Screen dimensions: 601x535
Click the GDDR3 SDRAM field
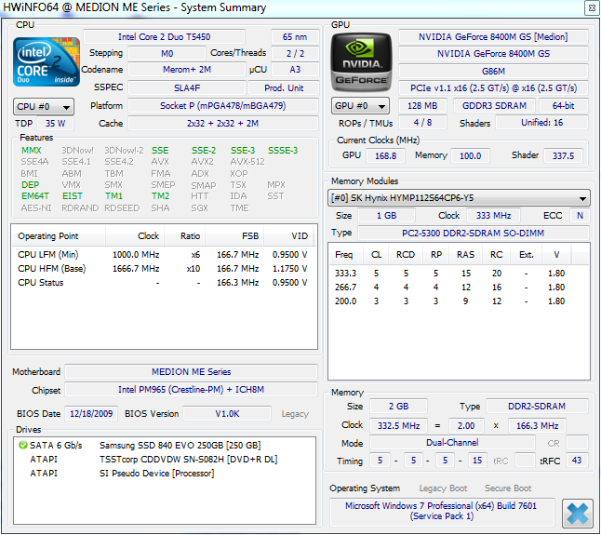[494, 106]
